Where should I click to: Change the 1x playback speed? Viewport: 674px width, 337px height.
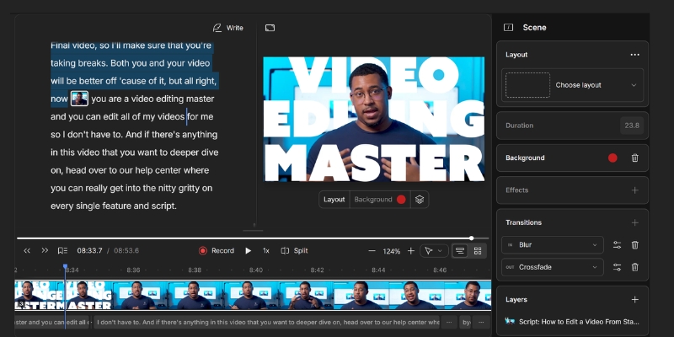click(x=266, y=250)
